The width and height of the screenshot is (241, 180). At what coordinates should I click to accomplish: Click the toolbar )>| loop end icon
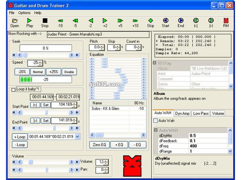click(211, 23)
